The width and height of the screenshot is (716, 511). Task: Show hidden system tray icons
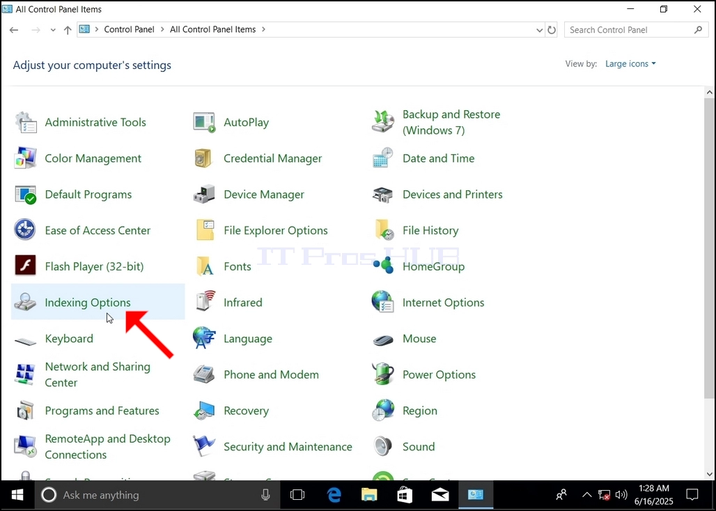tap(586, 495)
